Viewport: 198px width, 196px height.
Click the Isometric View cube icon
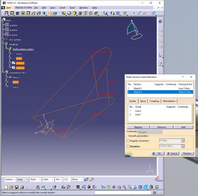pyautogui.click(x=146, y=187)
